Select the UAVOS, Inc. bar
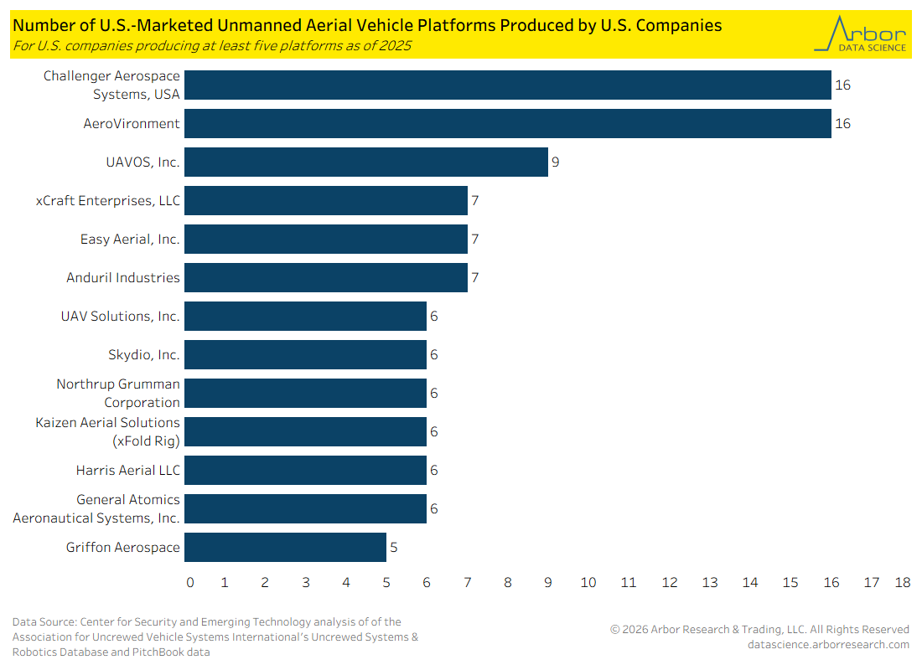The height and width of the screenshot is (670, 922). point(366,162)
